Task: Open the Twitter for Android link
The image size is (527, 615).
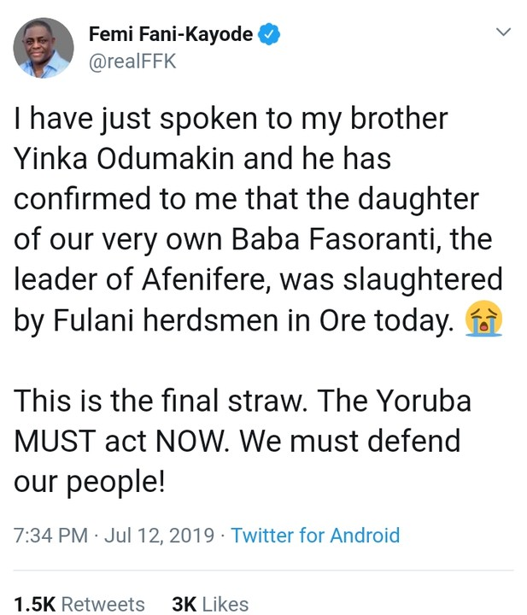Action: click(x=315, y=536)
